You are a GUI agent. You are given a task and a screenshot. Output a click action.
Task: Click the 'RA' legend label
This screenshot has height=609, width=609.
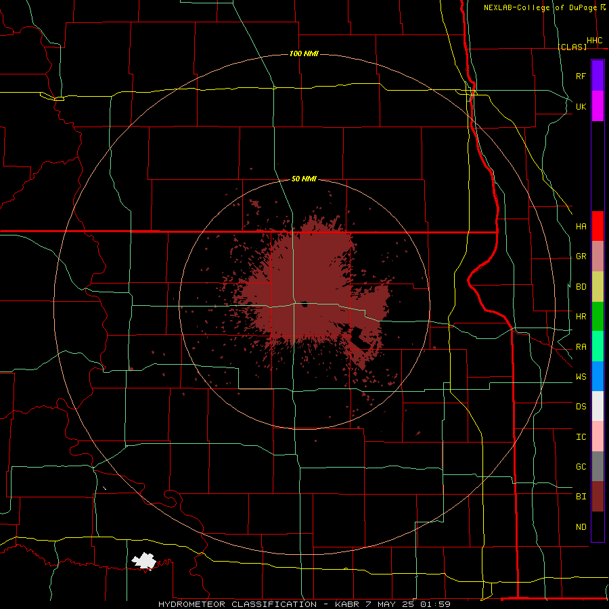(x=581, y=347)
